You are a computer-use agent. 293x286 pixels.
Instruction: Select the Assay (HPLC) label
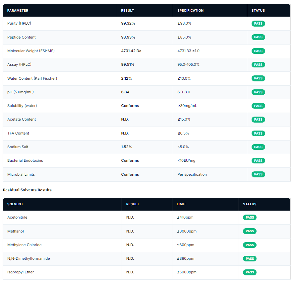[x=19, y=64]
